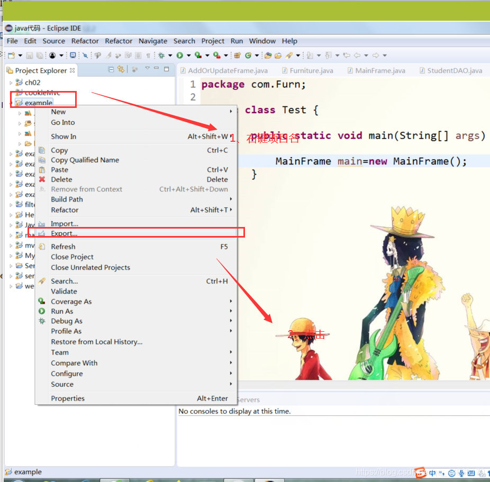
Task: Click the Save toolbar icon
Action: tap(30, 56)
